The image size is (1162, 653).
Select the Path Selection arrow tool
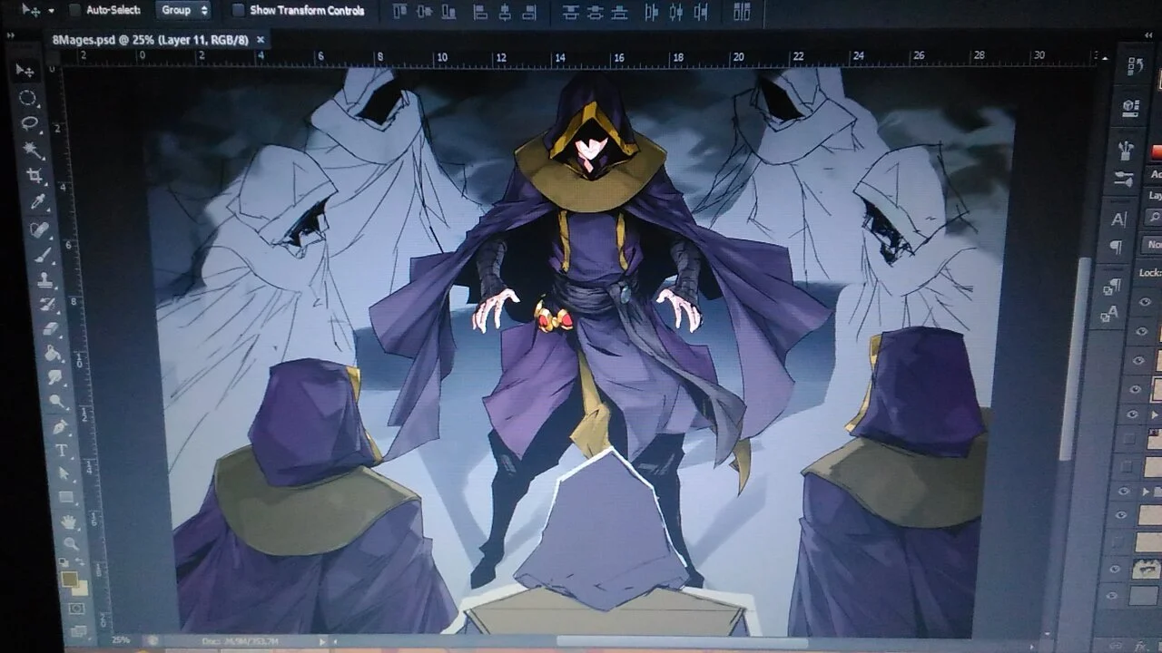[64, 473]
